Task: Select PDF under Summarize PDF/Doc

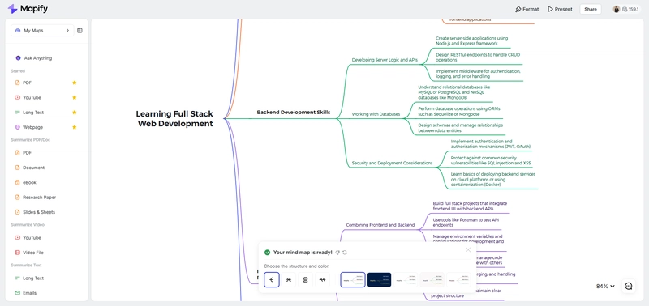Action: pos(28,153)
